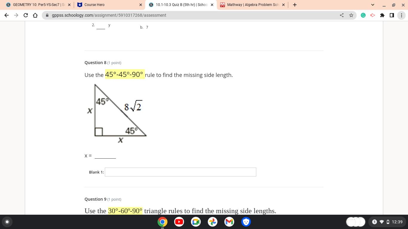This screenshot has width=408, height=229.
Task: Open the Extensions puzzle-piece icon
Action: (x=382, y=15)
